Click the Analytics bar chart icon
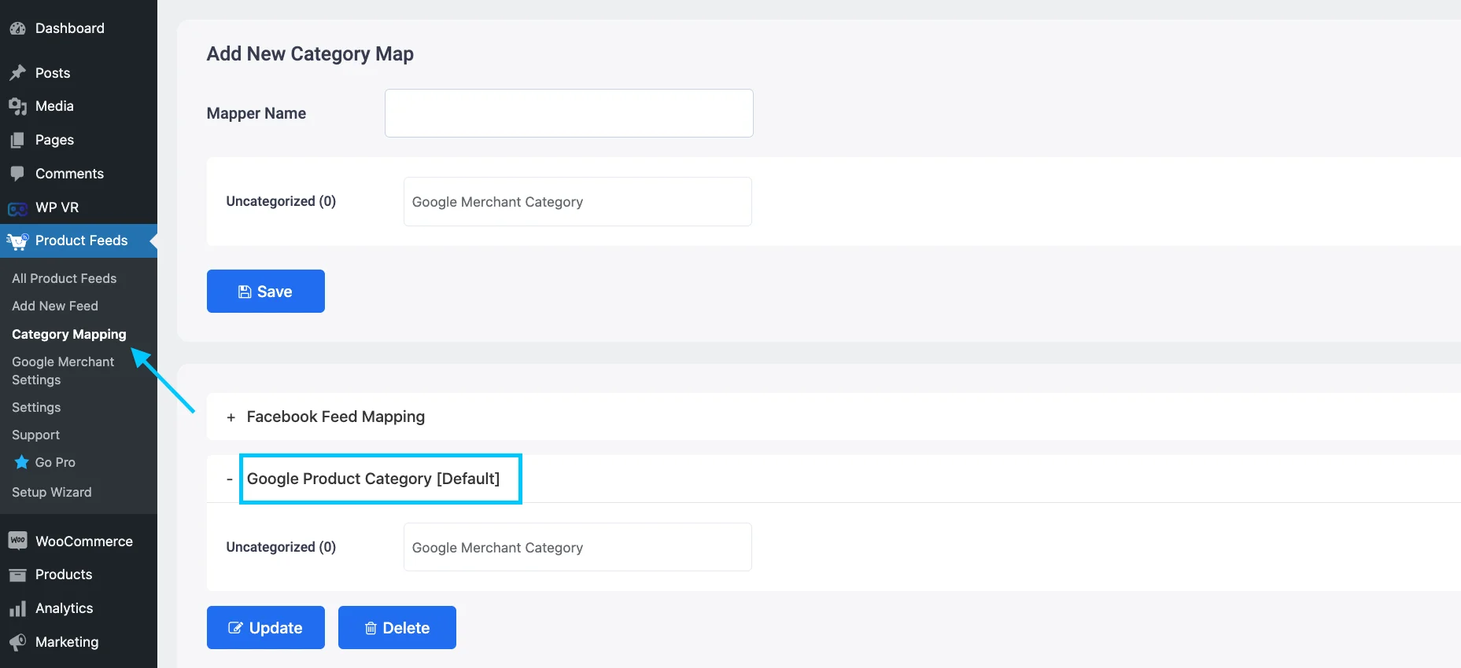The width and height of the screenshot is (1461, 668). click(17, 609)
